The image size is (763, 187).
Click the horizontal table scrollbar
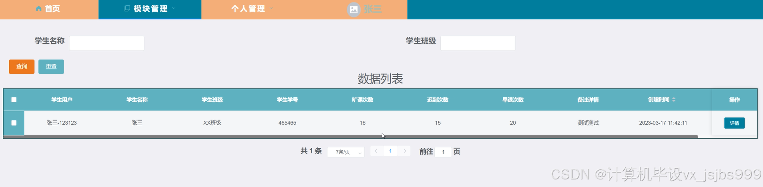coord(351,137)
